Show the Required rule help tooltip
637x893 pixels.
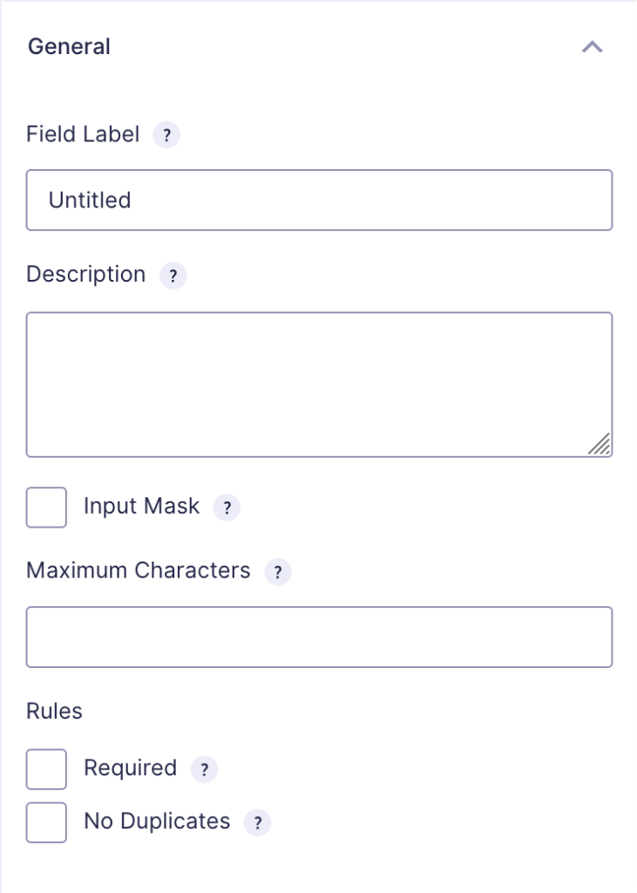pyautogui.click(x=204, y=769)
